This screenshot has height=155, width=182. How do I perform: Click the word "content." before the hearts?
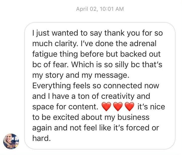83,107
